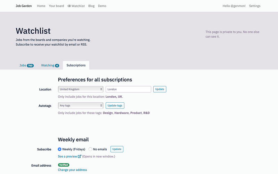This screenshot has height=174, width=278.
Task: Click Update button in Weekly email section
Action: click(x=117, y=149)
